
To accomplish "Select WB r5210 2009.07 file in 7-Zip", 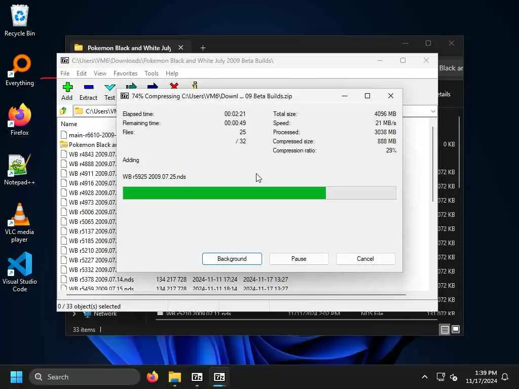I will click(88, 250).
